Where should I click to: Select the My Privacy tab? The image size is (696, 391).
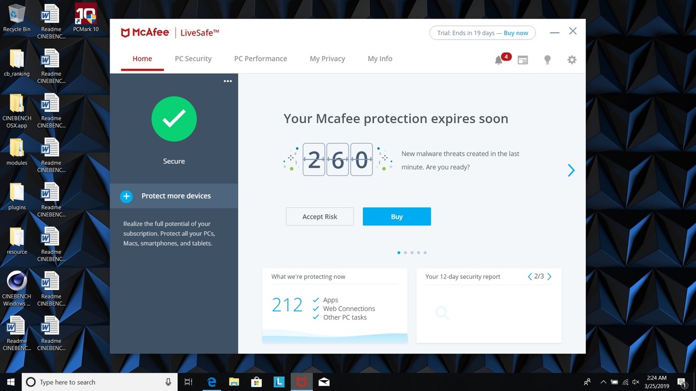point(327,58)
